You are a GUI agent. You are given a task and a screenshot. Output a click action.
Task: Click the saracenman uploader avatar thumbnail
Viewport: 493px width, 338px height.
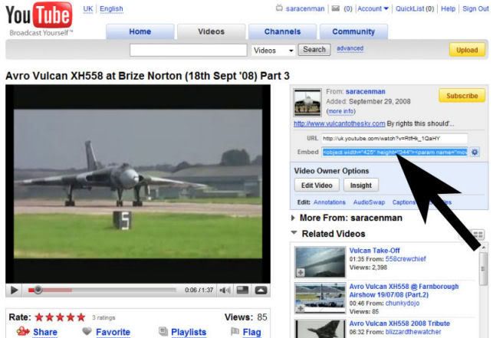tap(308, 100)
